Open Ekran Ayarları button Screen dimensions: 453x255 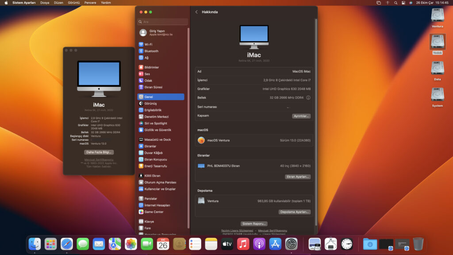(x=298, y=177)
